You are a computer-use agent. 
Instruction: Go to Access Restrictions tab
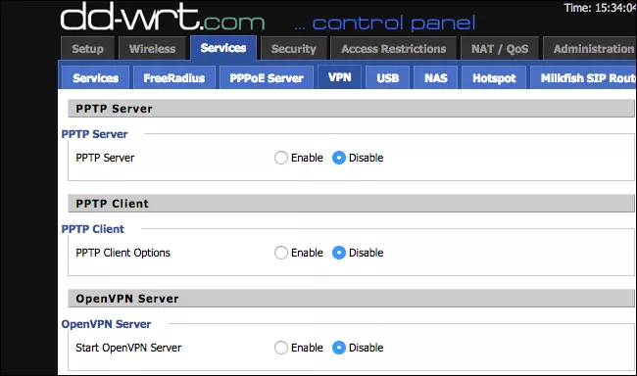(394, 49)
